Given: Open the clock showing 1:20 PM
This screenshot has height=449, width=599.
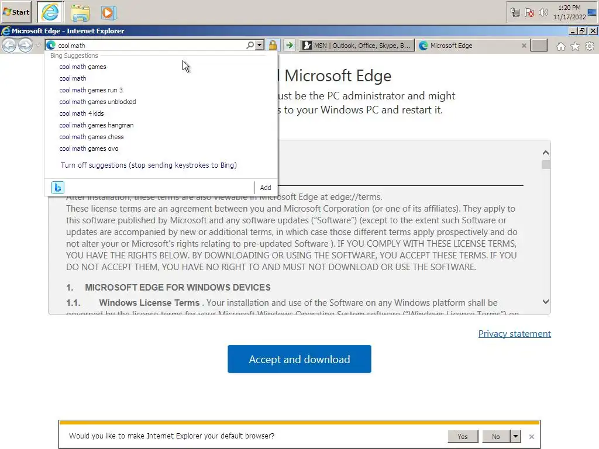Looking at the screenshot, I should [569, 12].
